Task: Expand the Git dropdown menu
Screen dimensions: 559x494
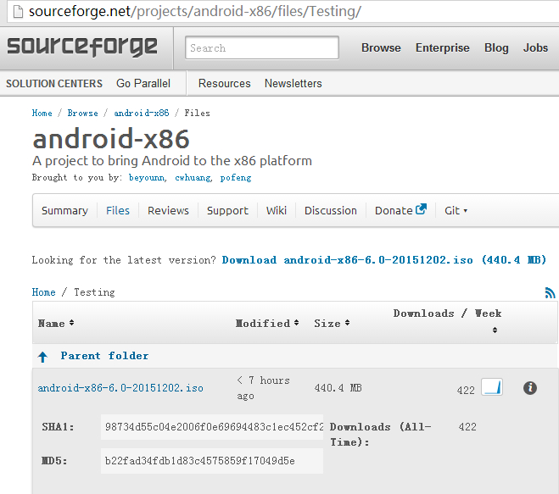Action: tap(456, 210)
